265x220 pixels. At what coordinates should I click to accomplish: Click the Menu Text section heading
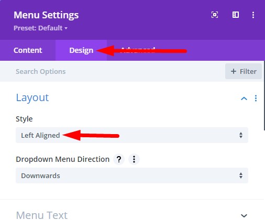coord(42,215)
